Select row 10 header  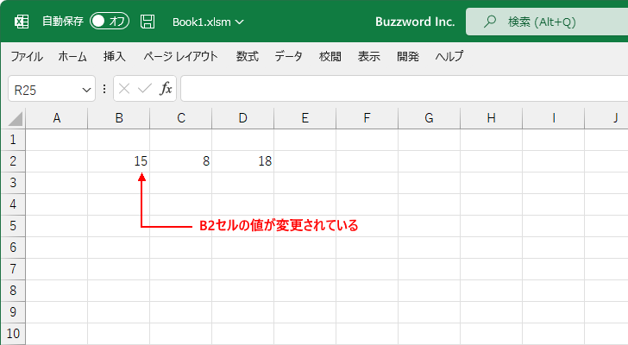click(x=13, y=334)
